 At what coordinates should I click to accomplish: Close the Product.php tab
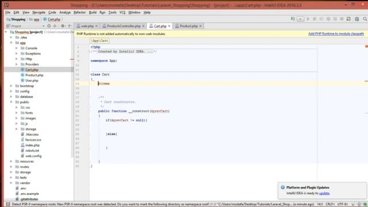point(201,26)
